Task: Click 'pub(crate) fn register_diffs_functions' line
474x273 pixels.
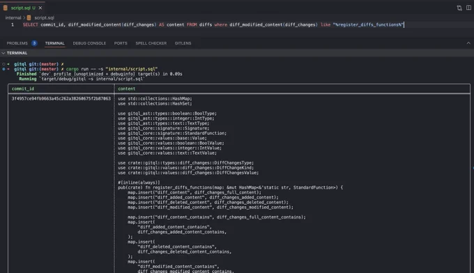Action: pyautogui.click(x=230, y=187)
